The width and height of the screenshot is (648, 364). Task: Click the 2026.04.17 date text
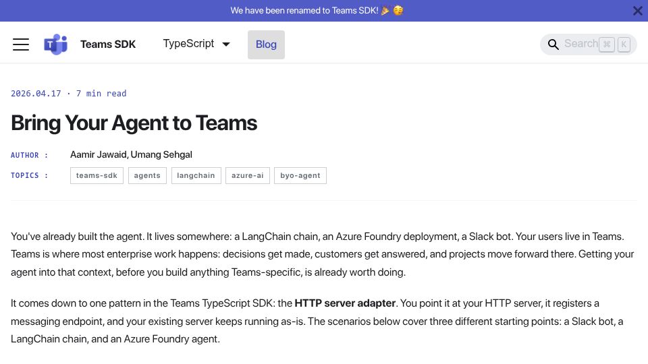coord(36,94)
